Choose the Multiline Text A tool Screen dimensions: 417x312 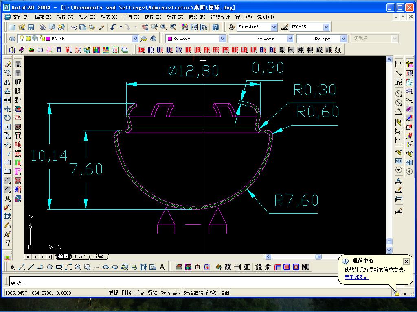162,267
